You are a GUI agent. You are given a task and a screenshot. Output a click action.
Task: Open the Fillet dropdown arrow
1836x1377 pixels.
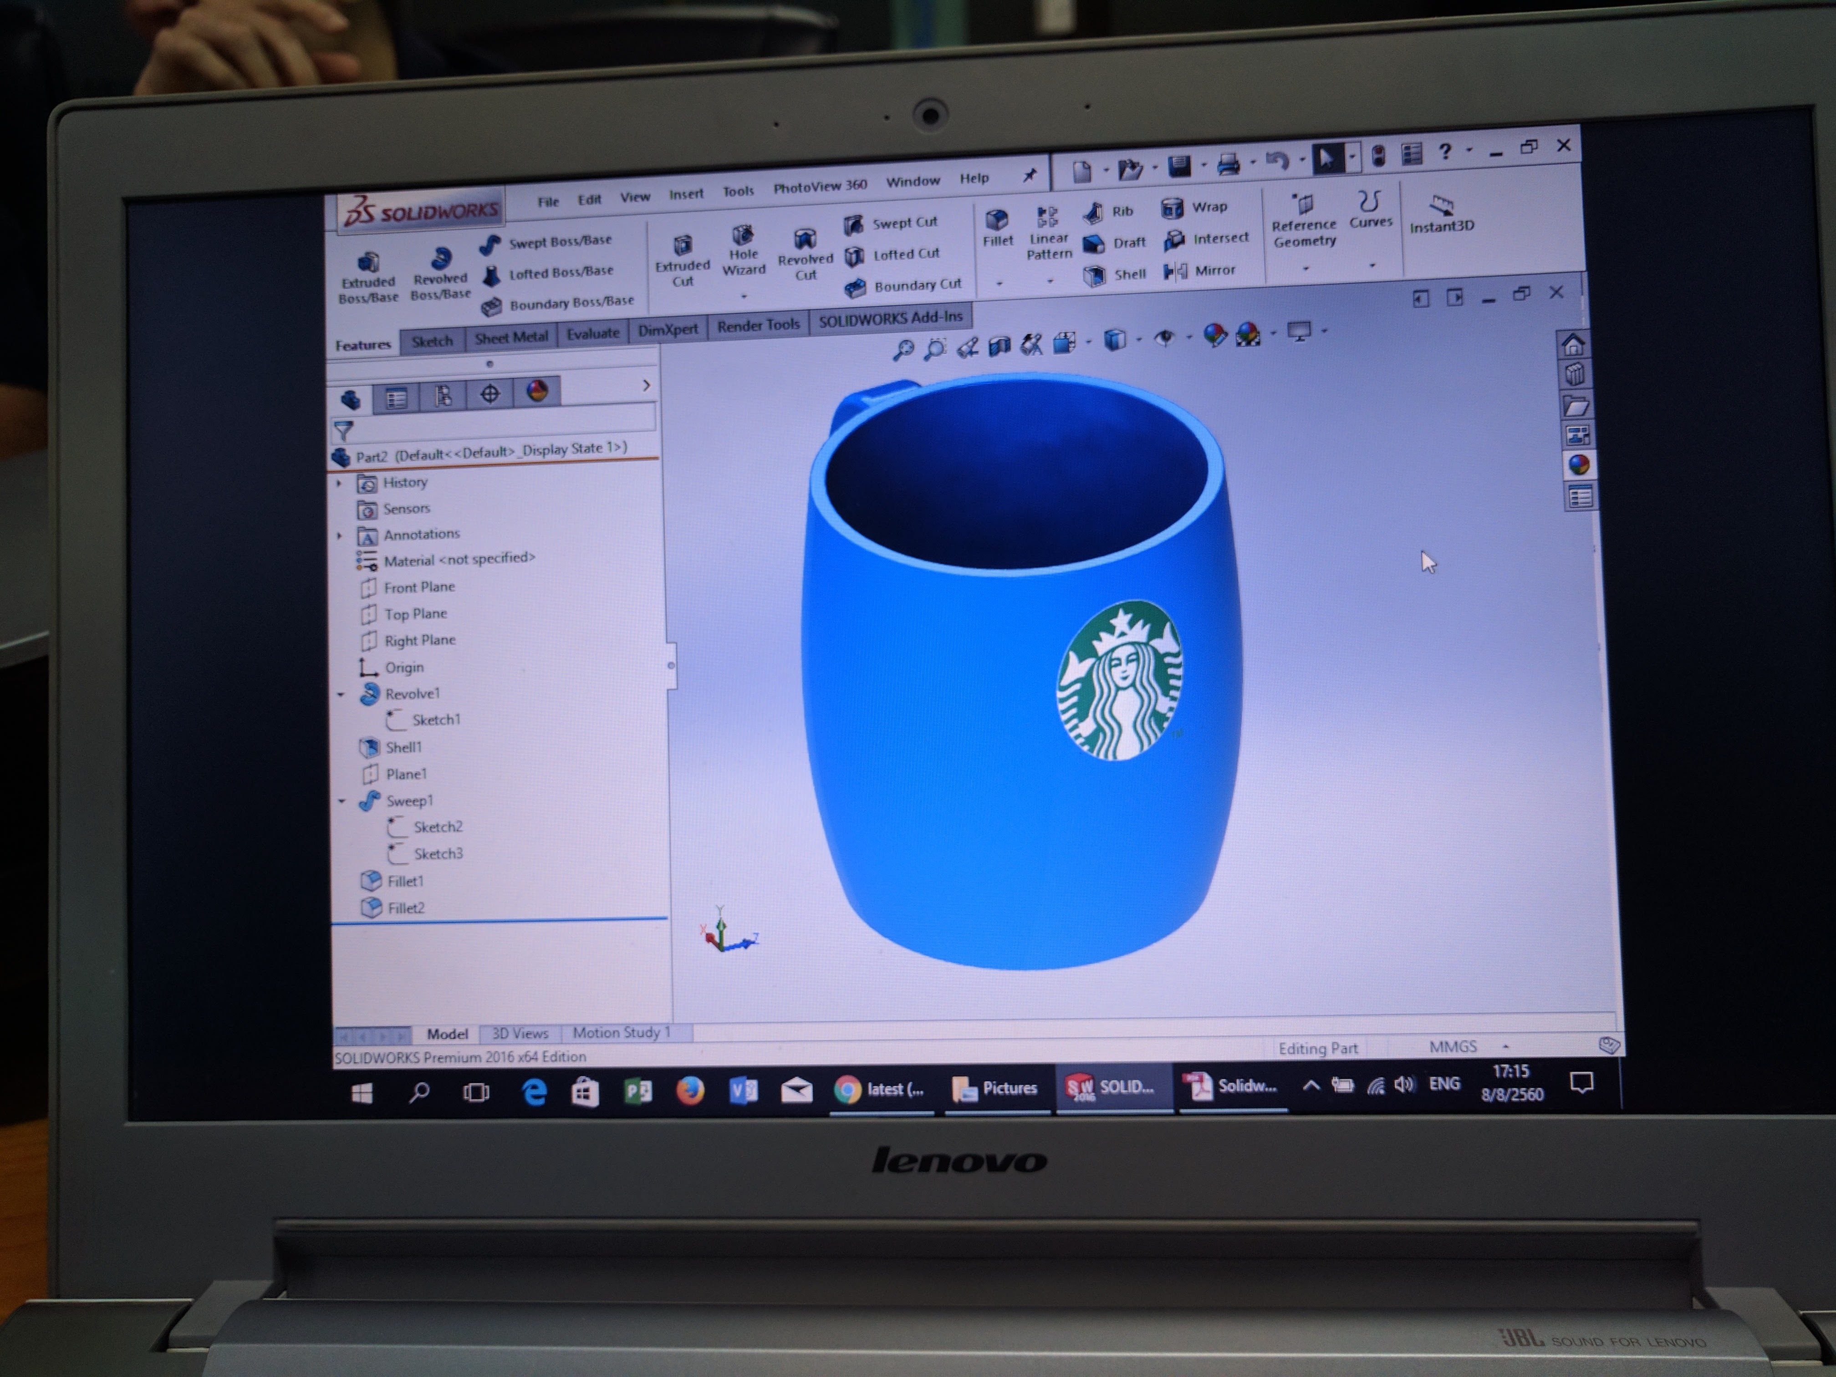[x=1000, y=284]
